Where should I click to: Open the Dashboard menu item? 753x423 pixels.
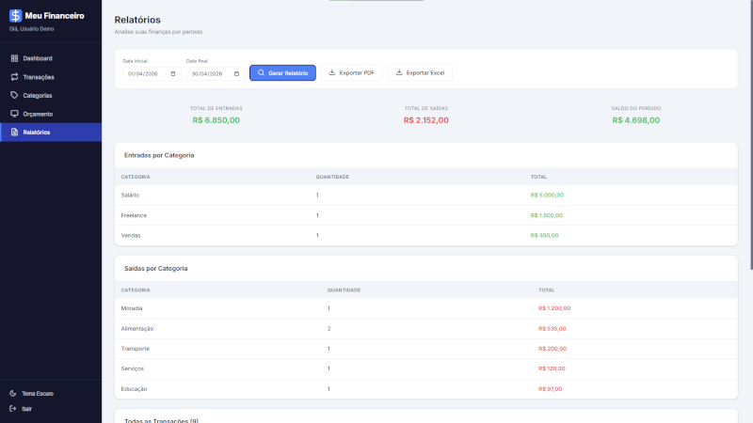click(x=38, y=58)
